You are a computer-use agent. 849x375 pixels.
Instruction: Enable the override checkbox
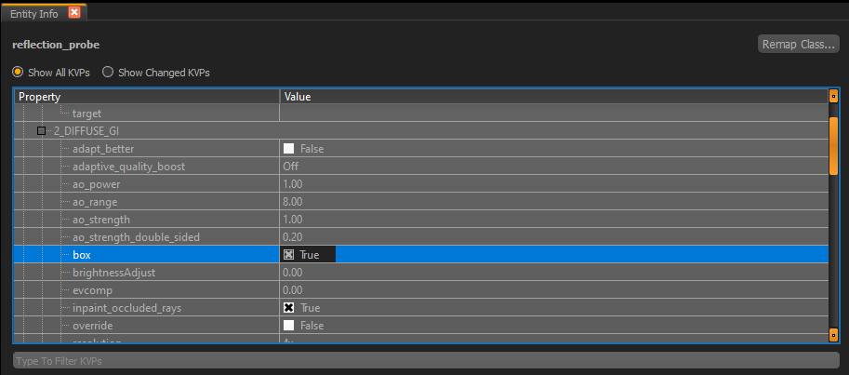288,326
